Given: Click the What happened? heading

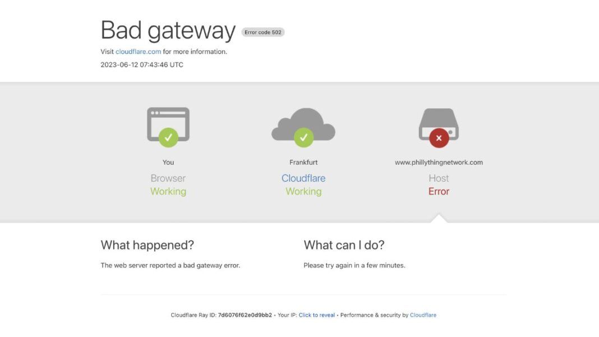Looking at the screenshot, I should pos(148,245).
